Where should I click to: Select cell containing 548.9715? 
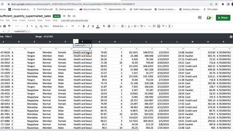point(146,52)
